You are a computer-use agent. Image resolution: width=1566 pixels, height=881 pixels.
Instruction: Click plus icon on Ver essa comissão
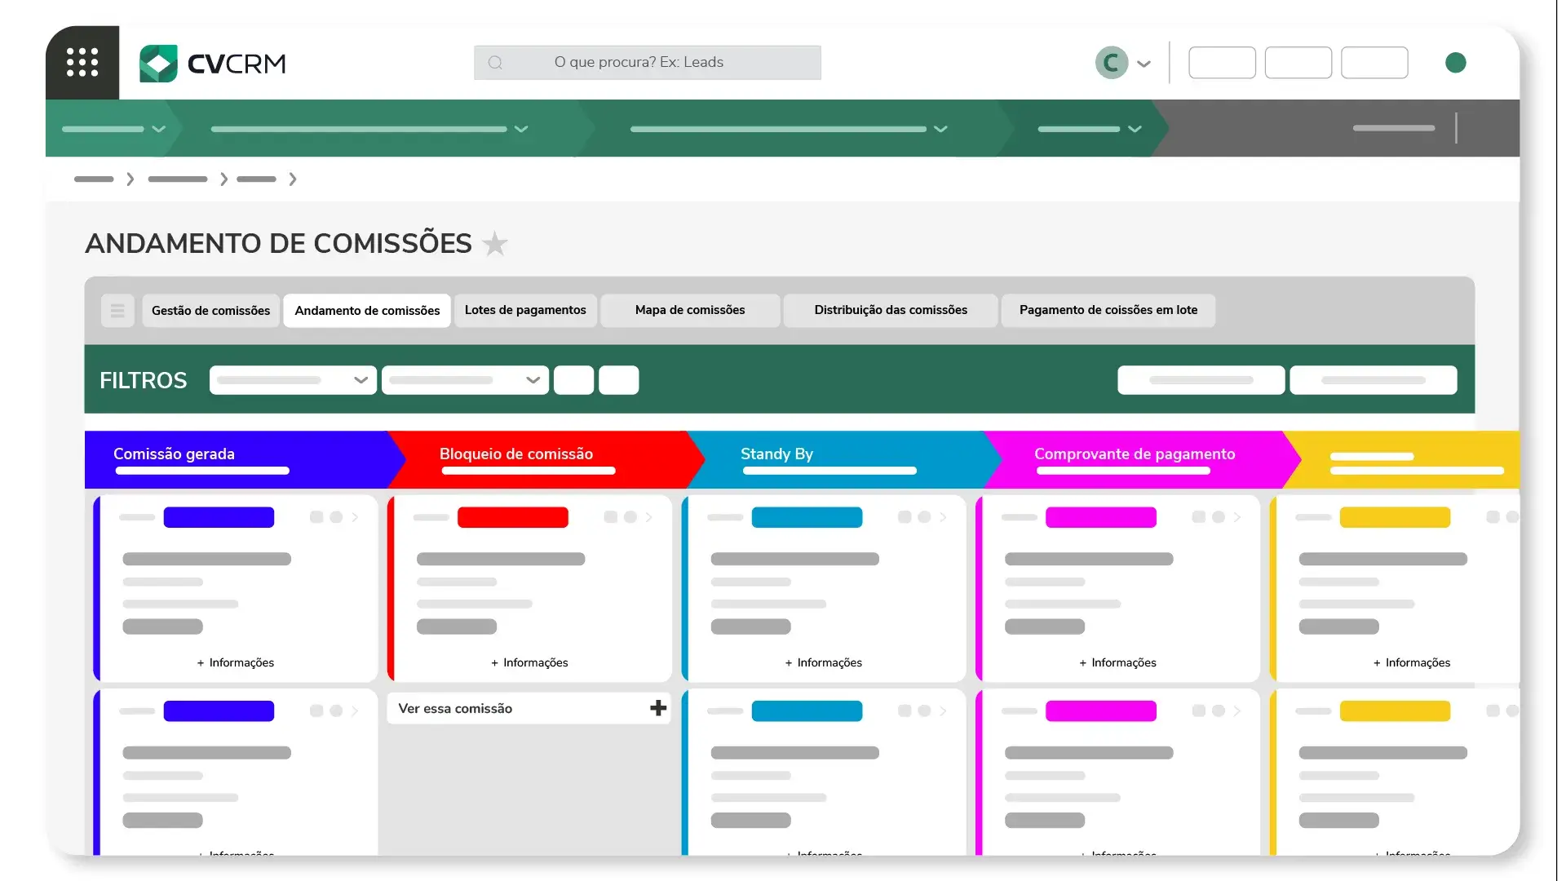pyautogui.click(x=658, y=708)
